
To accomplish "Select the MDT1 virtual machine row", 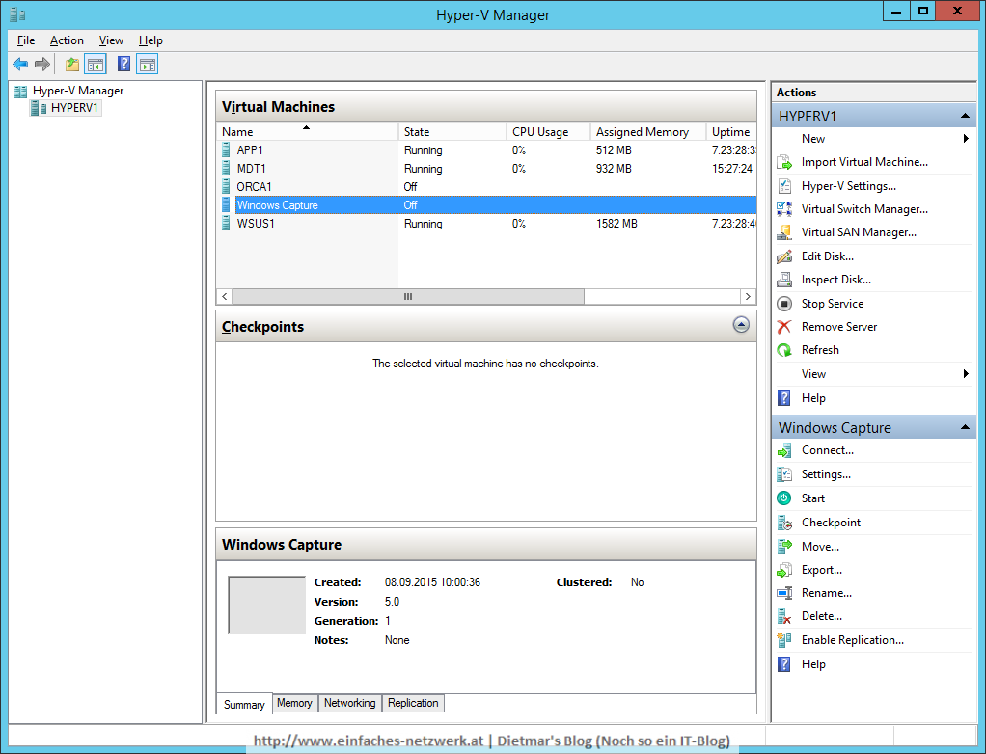I will coord(486,169).
